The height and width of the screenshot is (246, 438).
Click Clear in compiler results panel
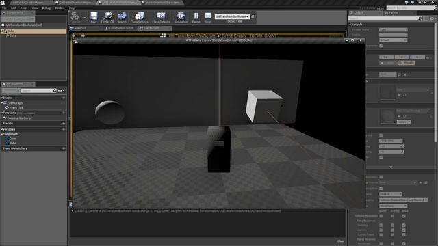(341, 241)
